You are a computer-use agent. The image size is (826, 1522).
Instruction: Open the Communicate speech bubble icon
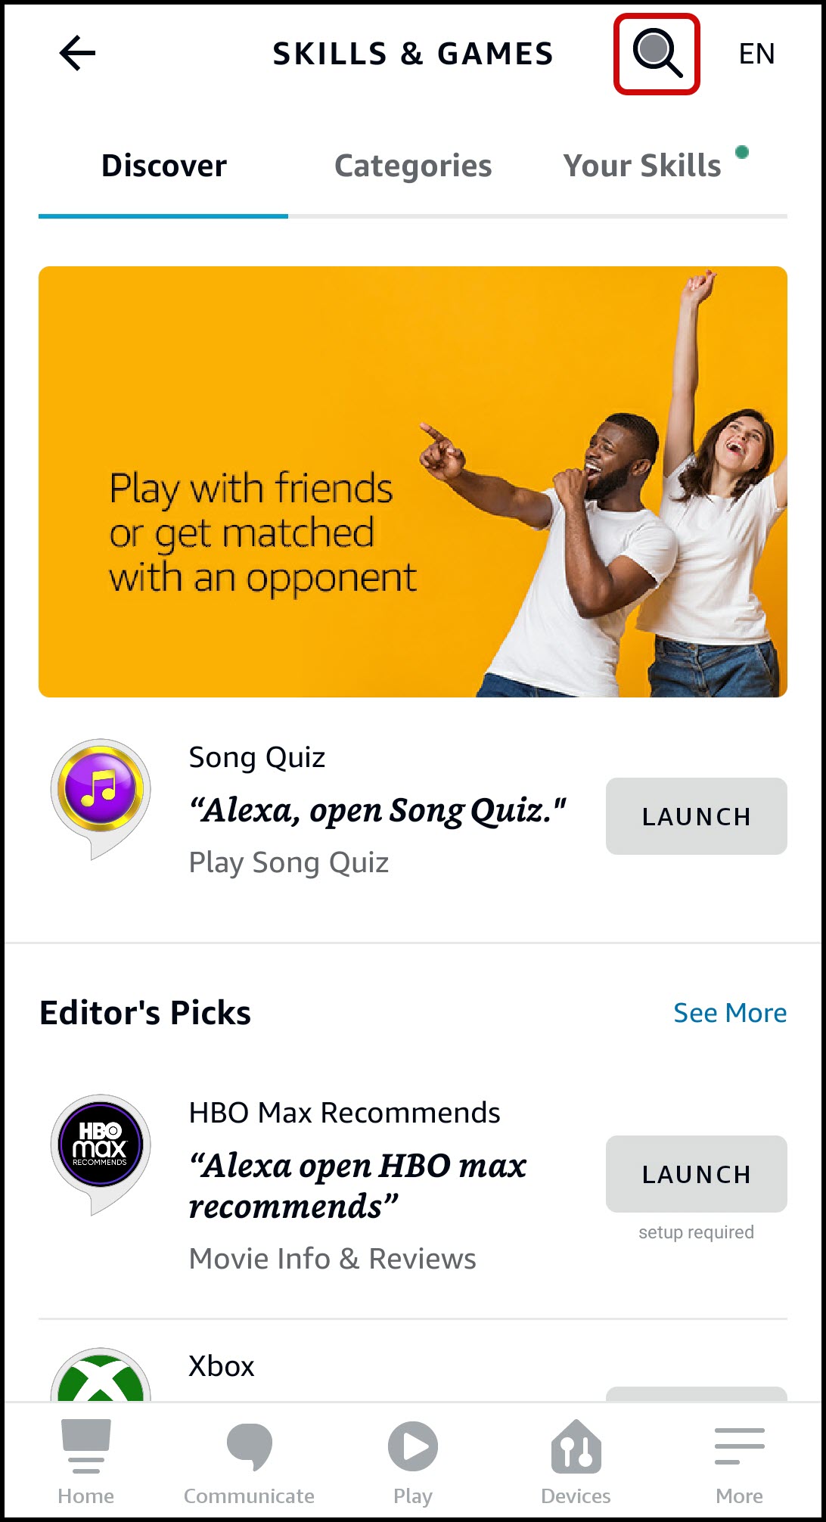click(249, 1446)
